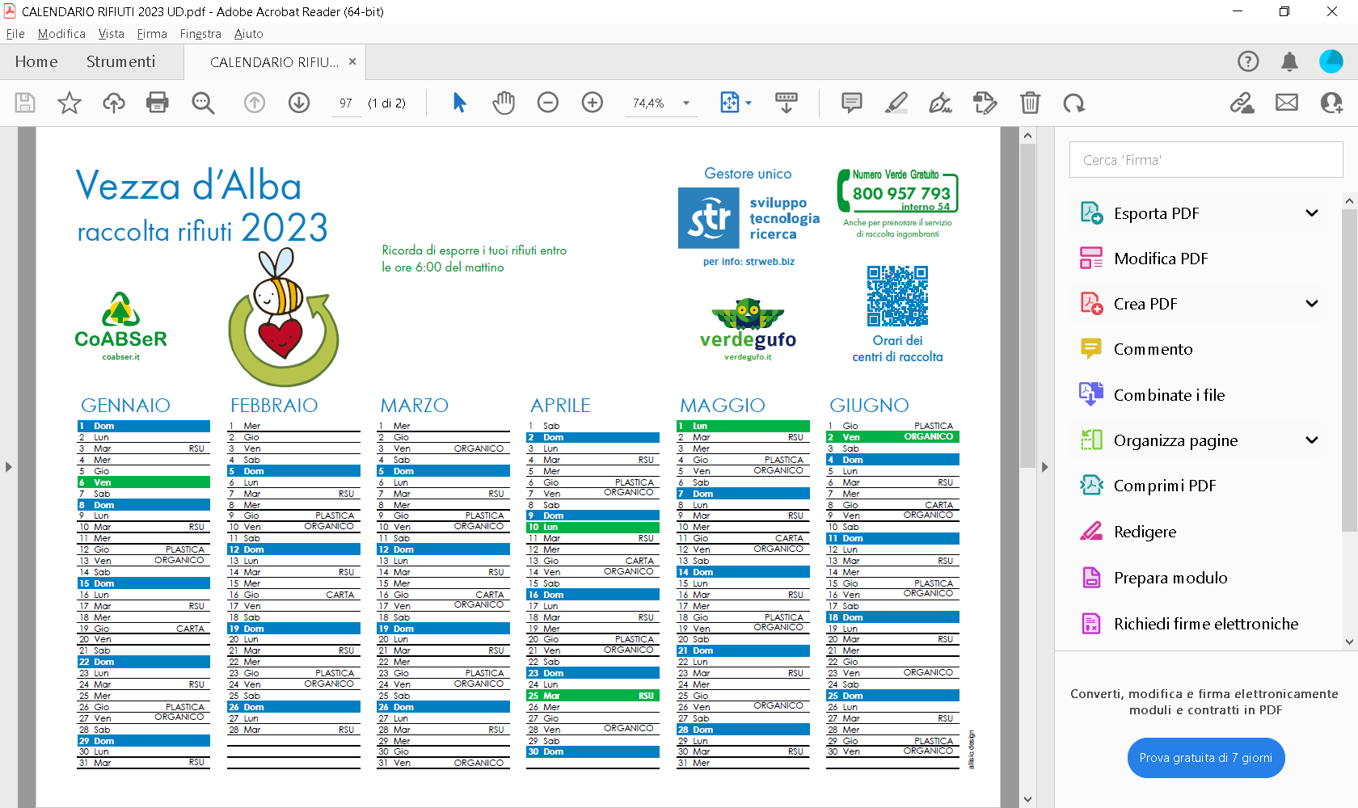Click the Zoom in plus icon
This screenshot has width=1358, height=808.
(593, 103)
